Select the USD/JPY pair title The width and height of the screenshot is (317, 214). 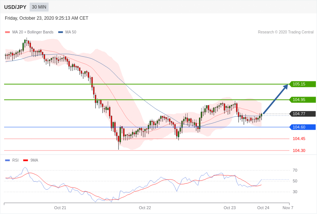(15, 7)
